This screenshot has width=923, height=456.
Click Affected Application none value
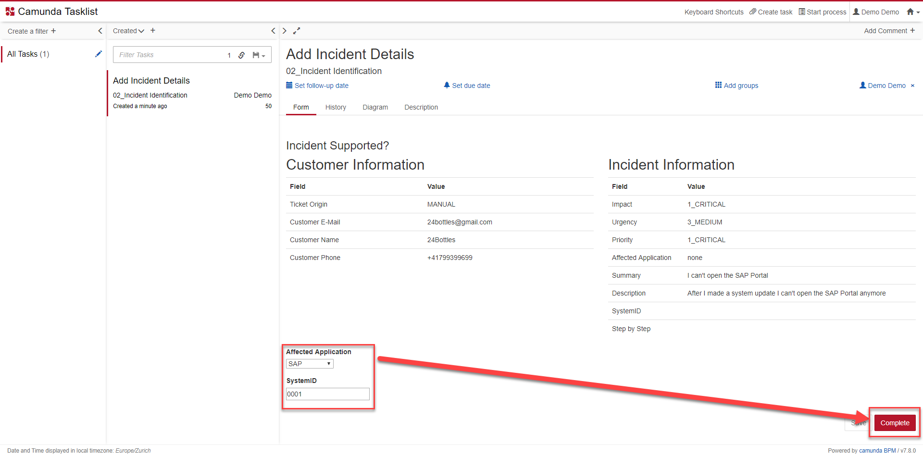coord(695,258)
